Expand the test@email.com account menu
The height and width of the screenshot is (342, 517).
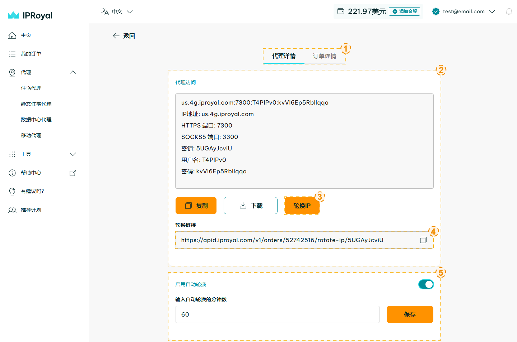(x=492, y=11)
